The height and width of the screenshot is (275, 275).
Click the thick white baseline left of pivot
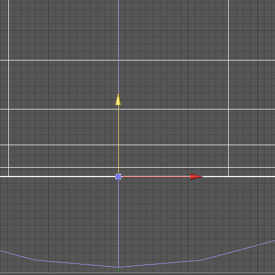pos(58,177)
